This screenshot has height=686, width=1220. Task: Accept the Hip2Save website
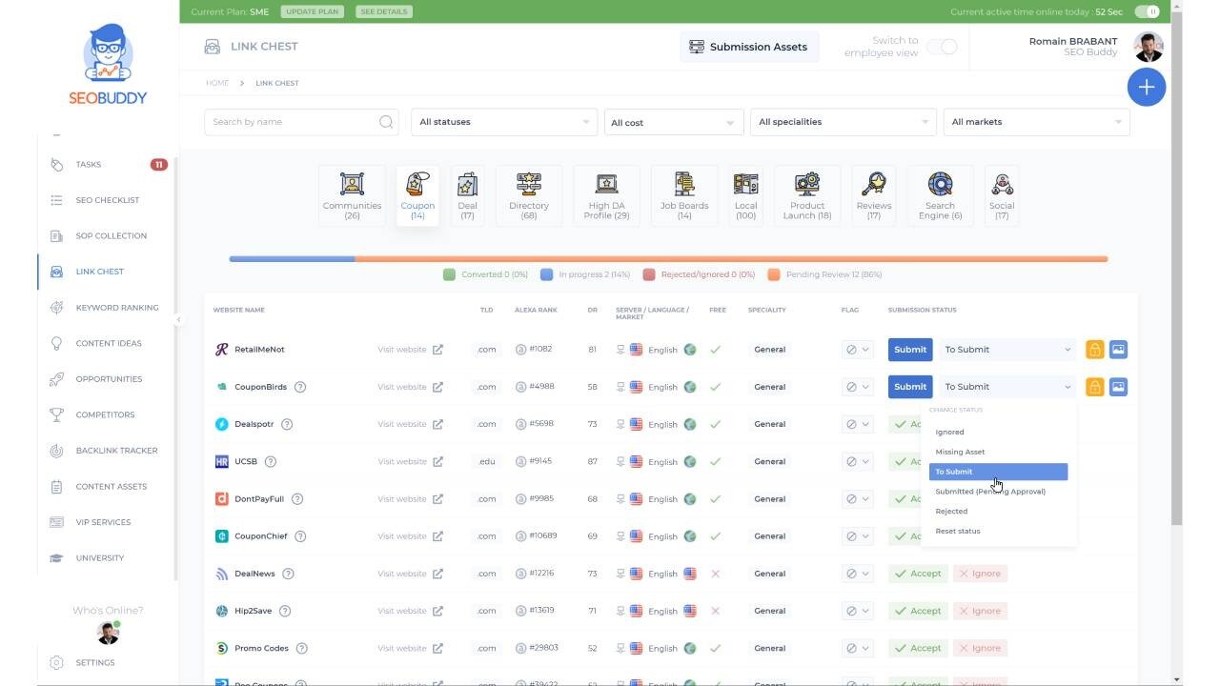(918, 611)
